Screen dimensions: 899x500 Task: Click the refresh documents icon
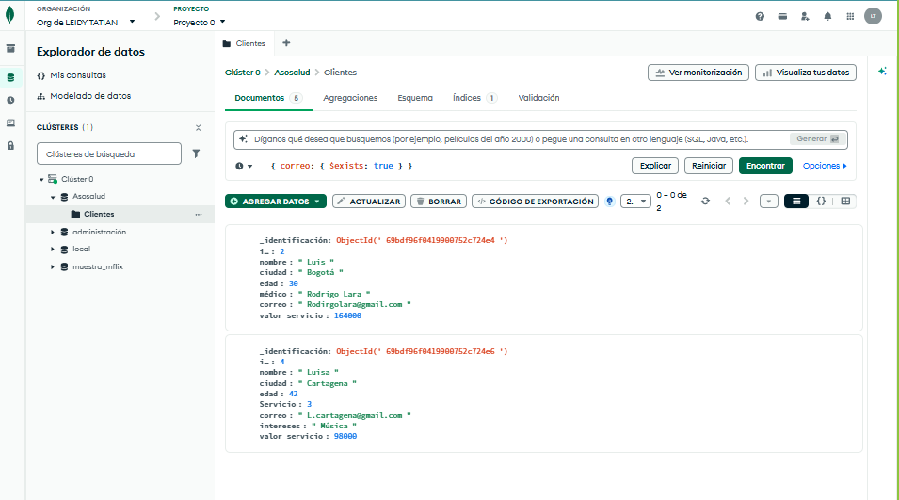click(705, 202)
